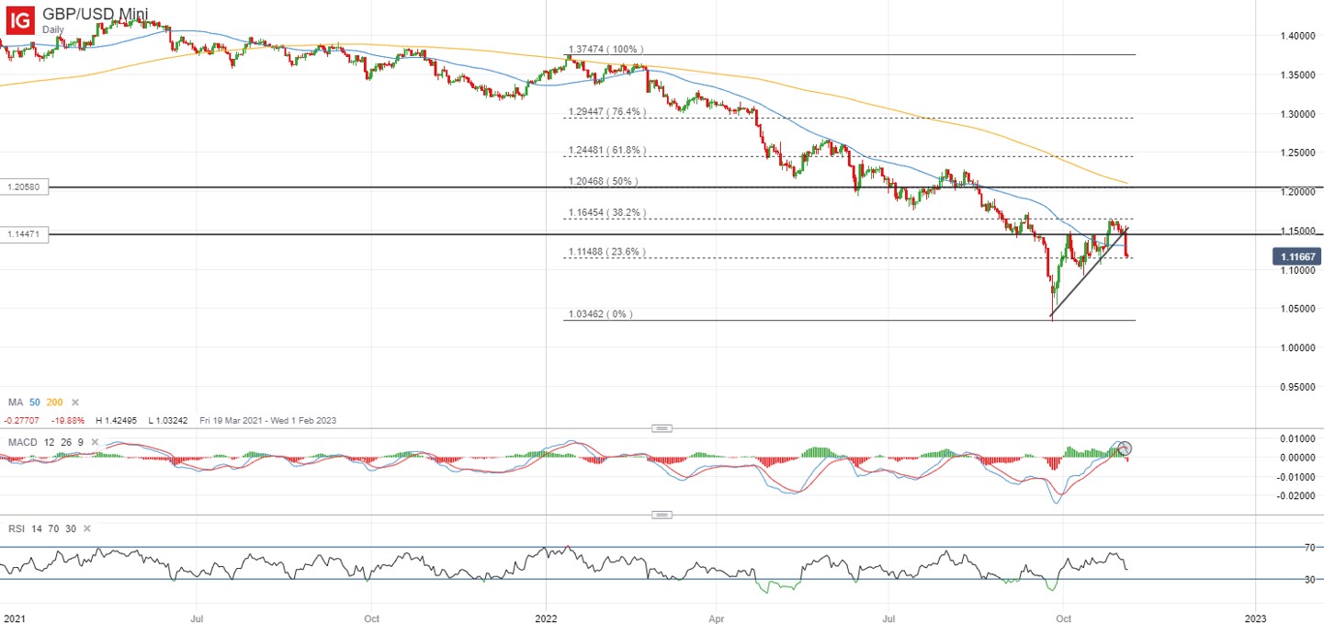Click the MACD -0.02000 axis label
Image resolution: width=1324 pixels, height=624 pixels.
coord(1296,496)
